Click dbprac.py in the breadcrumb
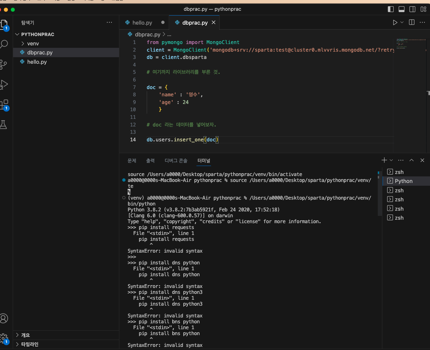The height and width of the screenshot is (350, 430). [147, 34]
